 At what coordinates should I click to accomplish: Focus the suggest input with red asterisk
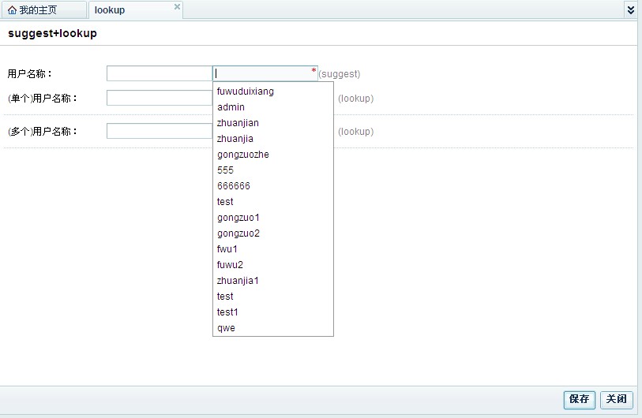(x=265, y=73)
